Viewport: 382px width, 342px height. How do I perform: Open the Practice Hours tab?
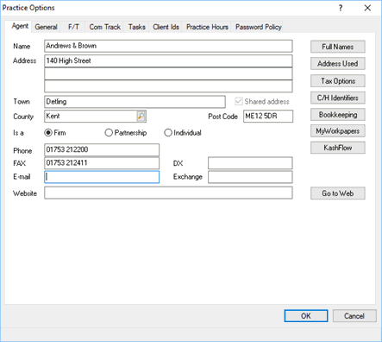(207, 27)
